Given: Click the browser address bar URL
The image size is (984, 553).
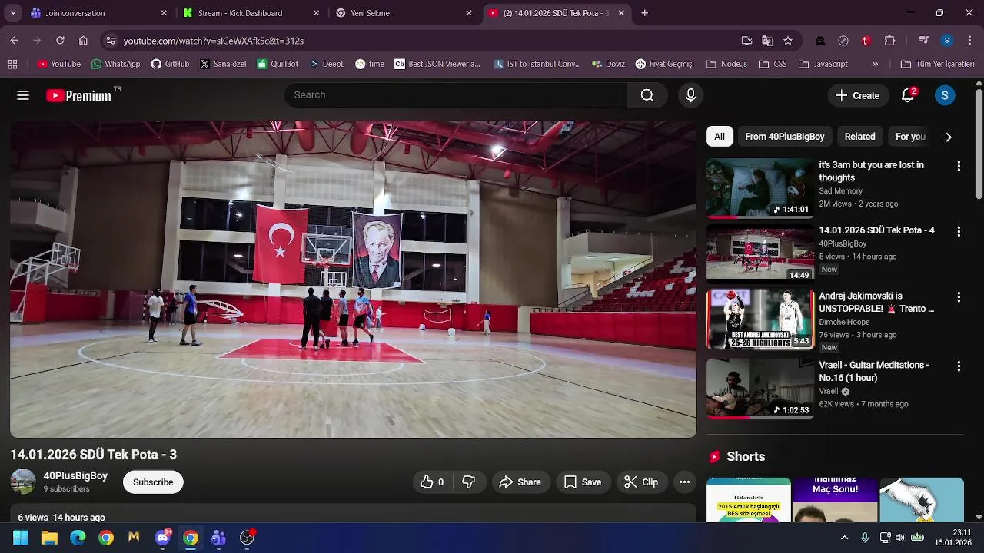Looking at the screenshot, I should (214, 41).
